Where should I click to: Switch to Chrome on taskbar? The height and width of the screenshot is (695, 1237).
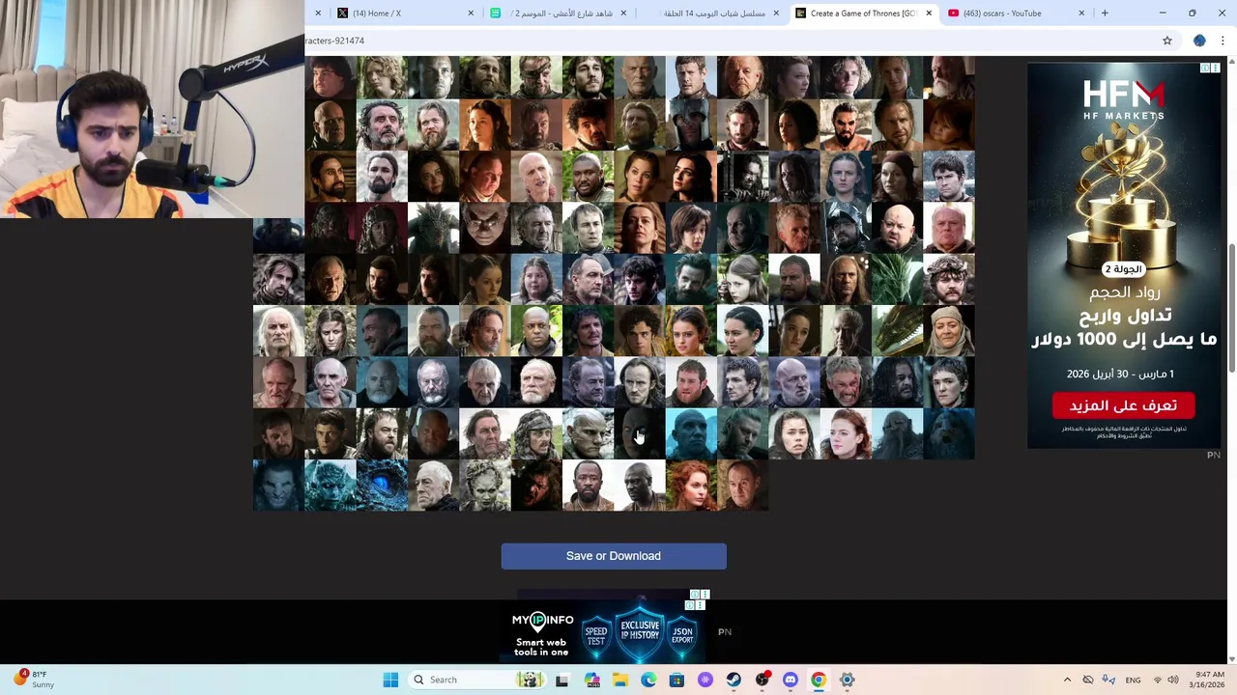click(x=819, y=680)
